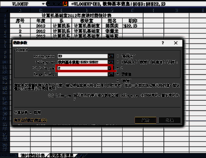Select column A header
This screenshot has height=158, width=206.
tap(20, 10)
